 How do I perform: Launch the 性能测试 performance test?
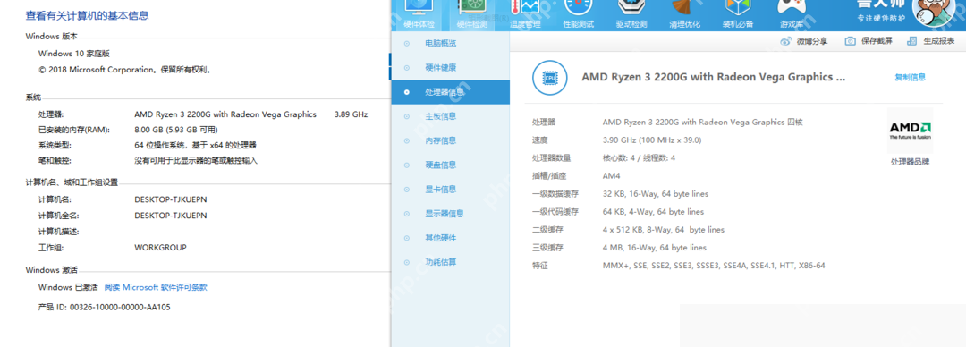(x=579, y=15)
